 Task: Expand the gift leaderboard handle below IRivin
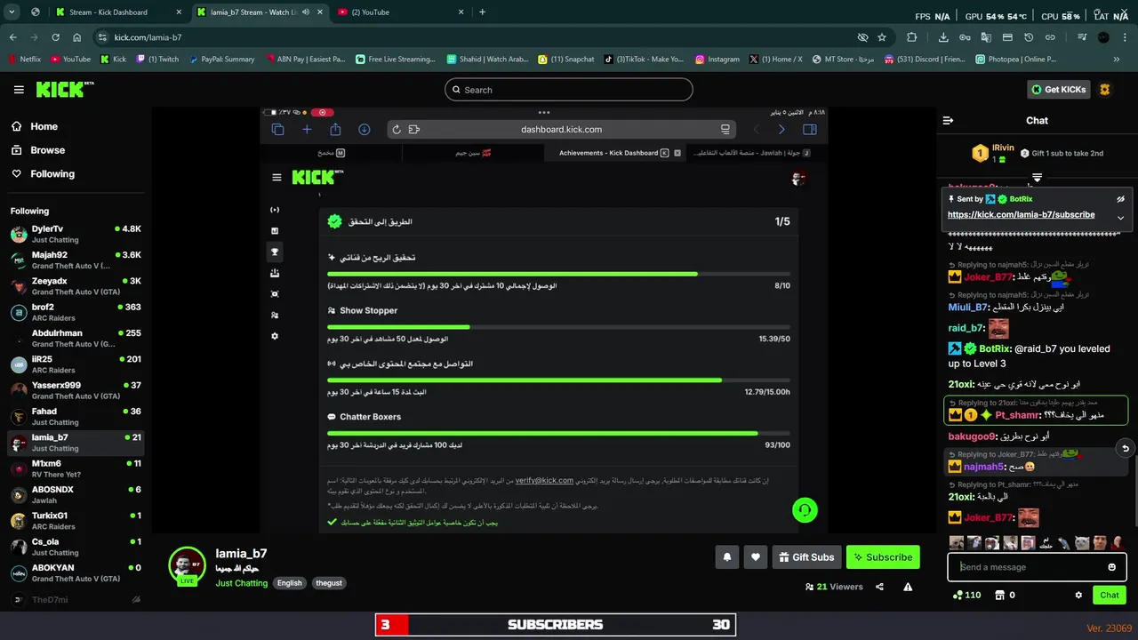[1037, 178]
